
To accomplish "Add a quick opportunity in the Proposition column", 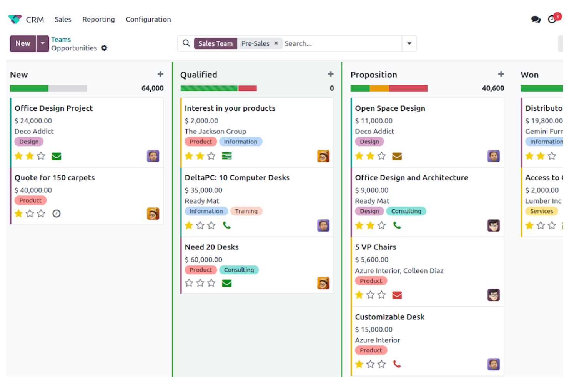I will (501, 74).
